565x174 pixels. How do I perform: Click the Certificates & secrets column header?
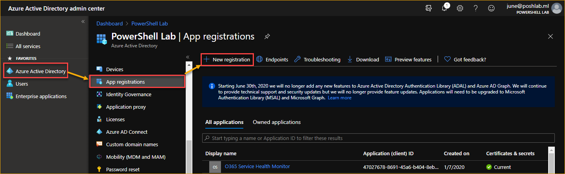coord(510,153)
